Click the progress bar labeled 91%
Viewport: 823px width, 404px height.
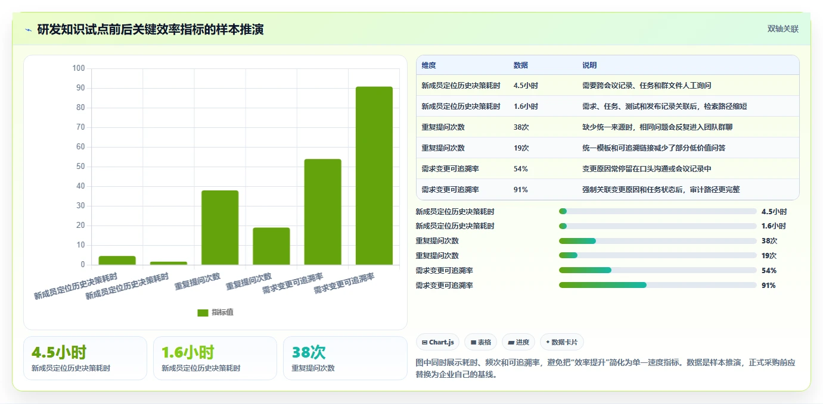[x=657, y=285]
